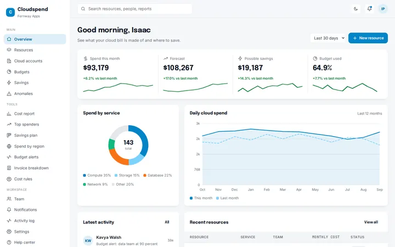Click the Budgets pie icon
The height and width of the screenshot is (247, 395).
click(x=9, y=71)
